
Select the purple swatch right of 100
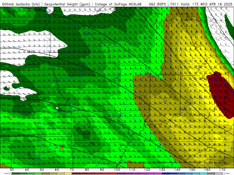coord(121,174)
